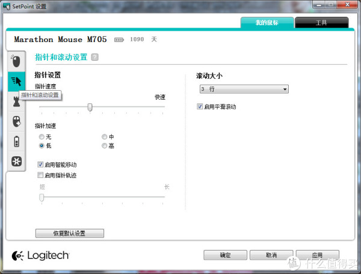Viewport: 361px width, 274px height.
Task: Click the 取消 button
Action: (271, 255)
